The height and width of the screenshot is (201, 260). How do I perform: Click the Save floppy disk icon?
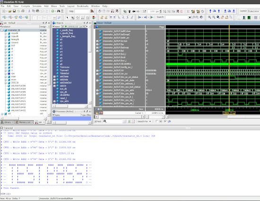[14, 11]
